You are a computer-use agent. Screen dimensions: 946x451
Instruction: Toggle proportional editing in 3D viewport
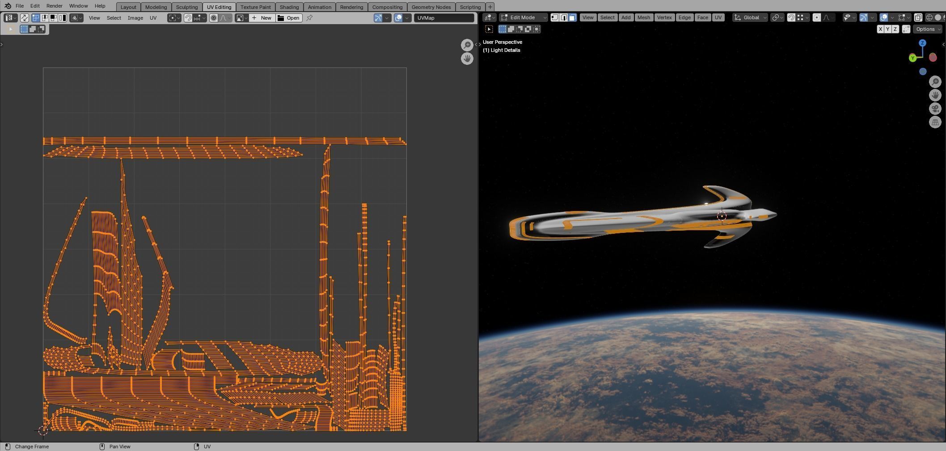coord(817,17)
